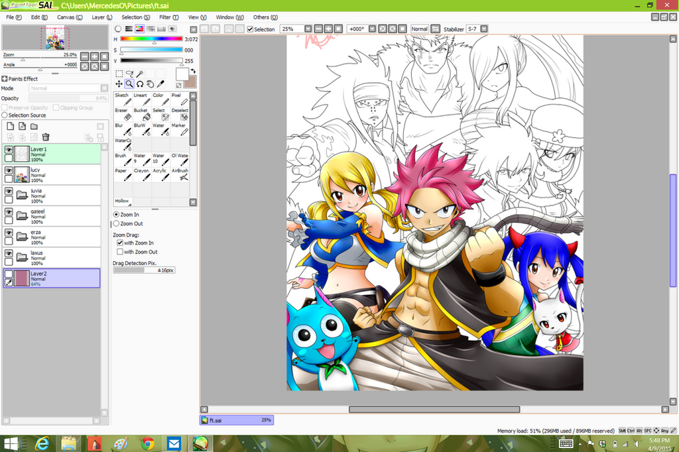Select the Zoom In radio option
This screenshot has height=452, width=679.
tap(116, 214)
